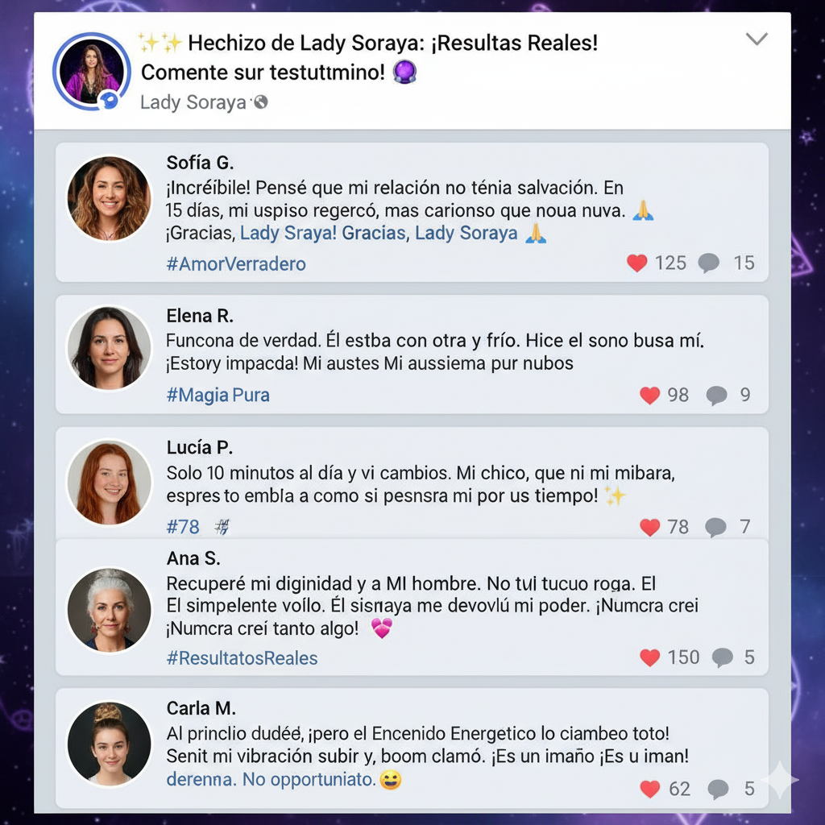Click the globe privacy icon beside Lady Soraya

[261, 102]
